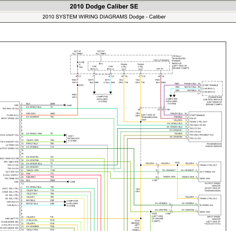Click wire color "DK GRN/YEL"
The image size is (236, 231).
pos(32,157)
